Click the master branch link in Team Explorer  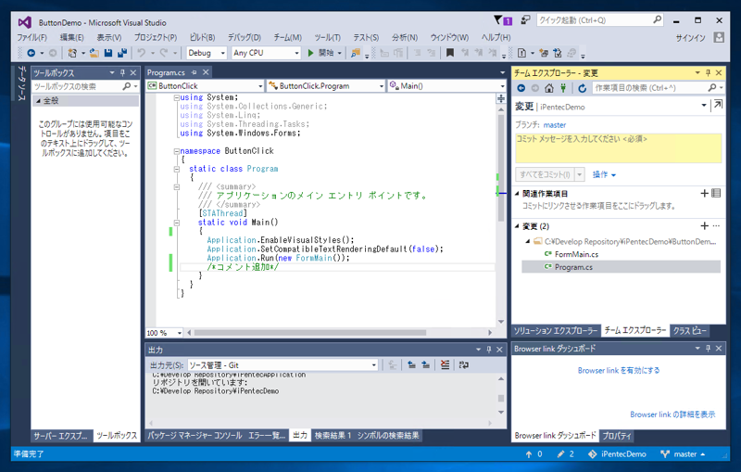pyautogui.click(x=554, y=125)
